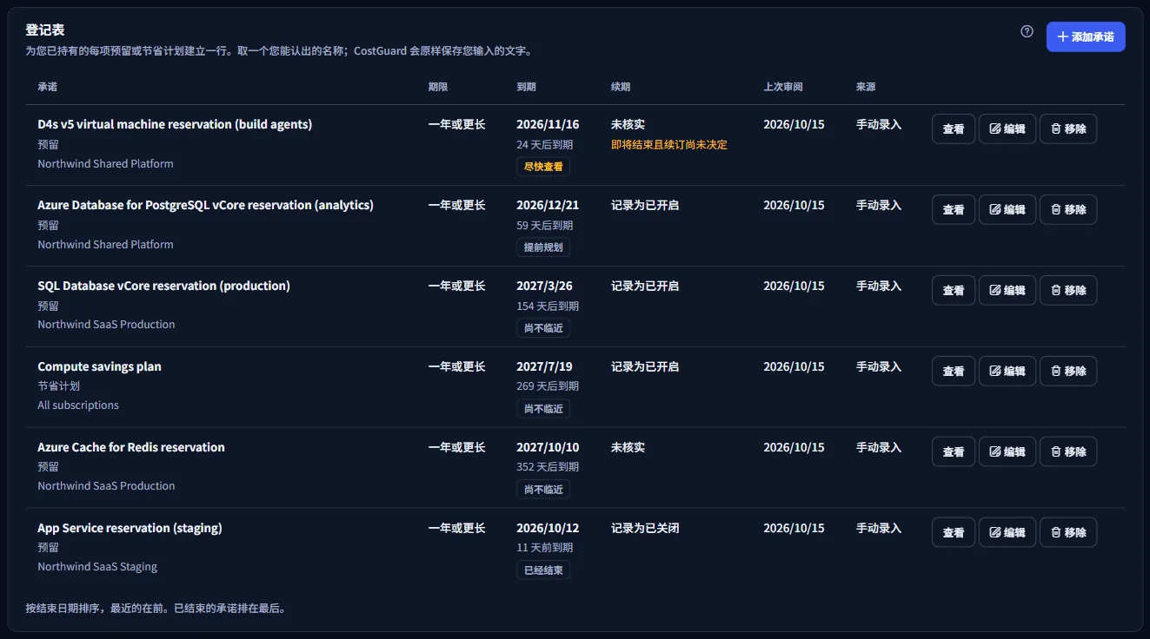The width and height of the screenshot is (1150, 639).
Task: Open 查看 for Azure Cache for Redis
Action: pyautogui.click(x=954, y=451)
